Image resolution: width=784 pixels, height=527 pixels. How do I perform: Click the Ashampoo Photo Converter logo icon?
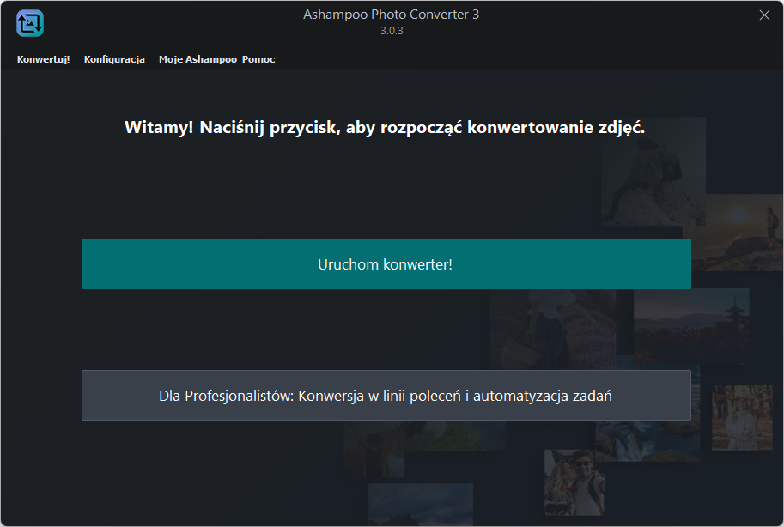pos(30,23)
